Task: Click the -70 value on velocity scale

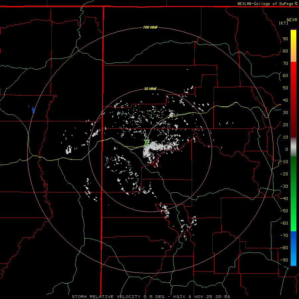Action: (x=284, y=236)
